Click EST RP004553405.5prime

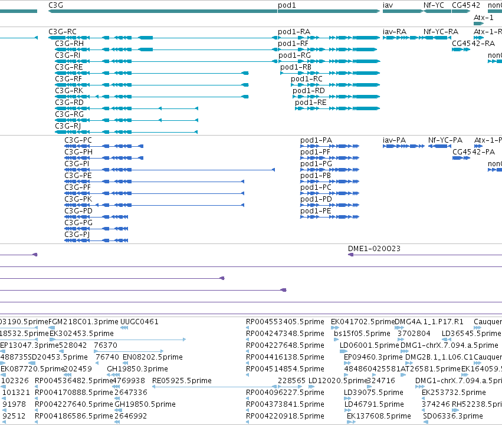(285, 322)
